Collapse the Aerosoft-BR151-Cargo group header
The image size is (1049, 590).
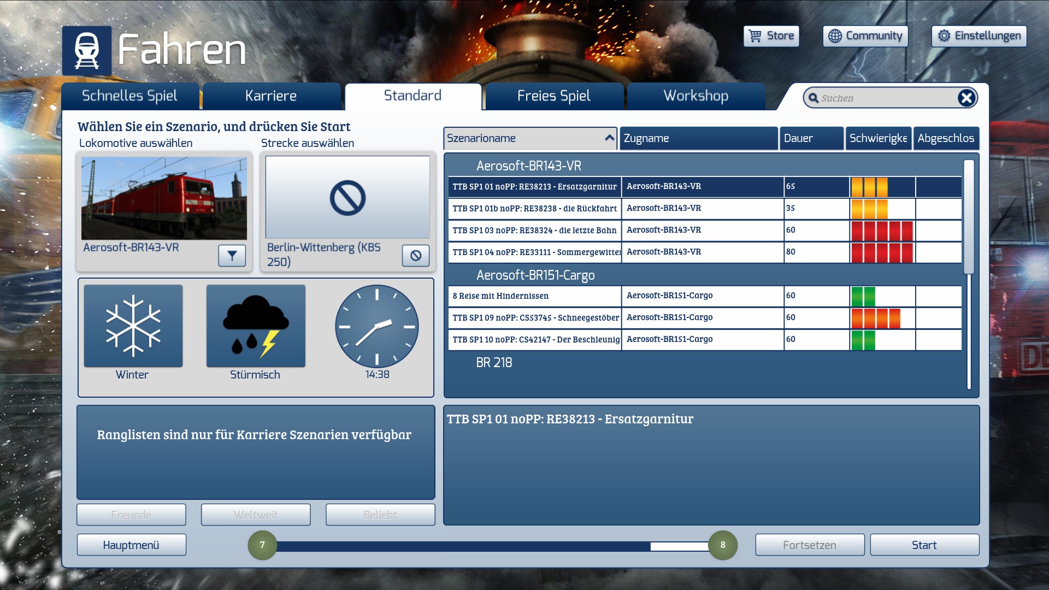(535, 275)
